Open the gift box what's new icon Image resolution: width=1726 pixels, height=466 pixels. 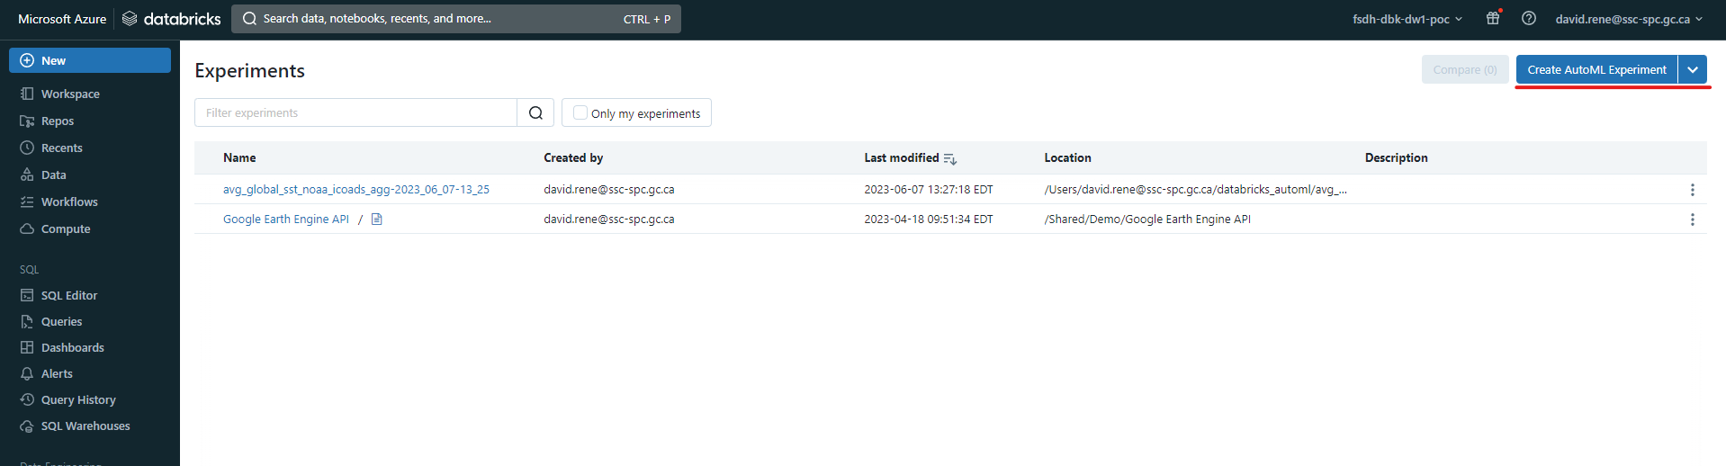[1493, 18]
